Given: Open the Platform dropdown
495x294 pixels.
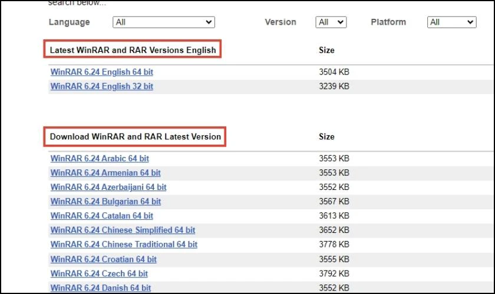Looking at the screenshot, I should [452, 22].
